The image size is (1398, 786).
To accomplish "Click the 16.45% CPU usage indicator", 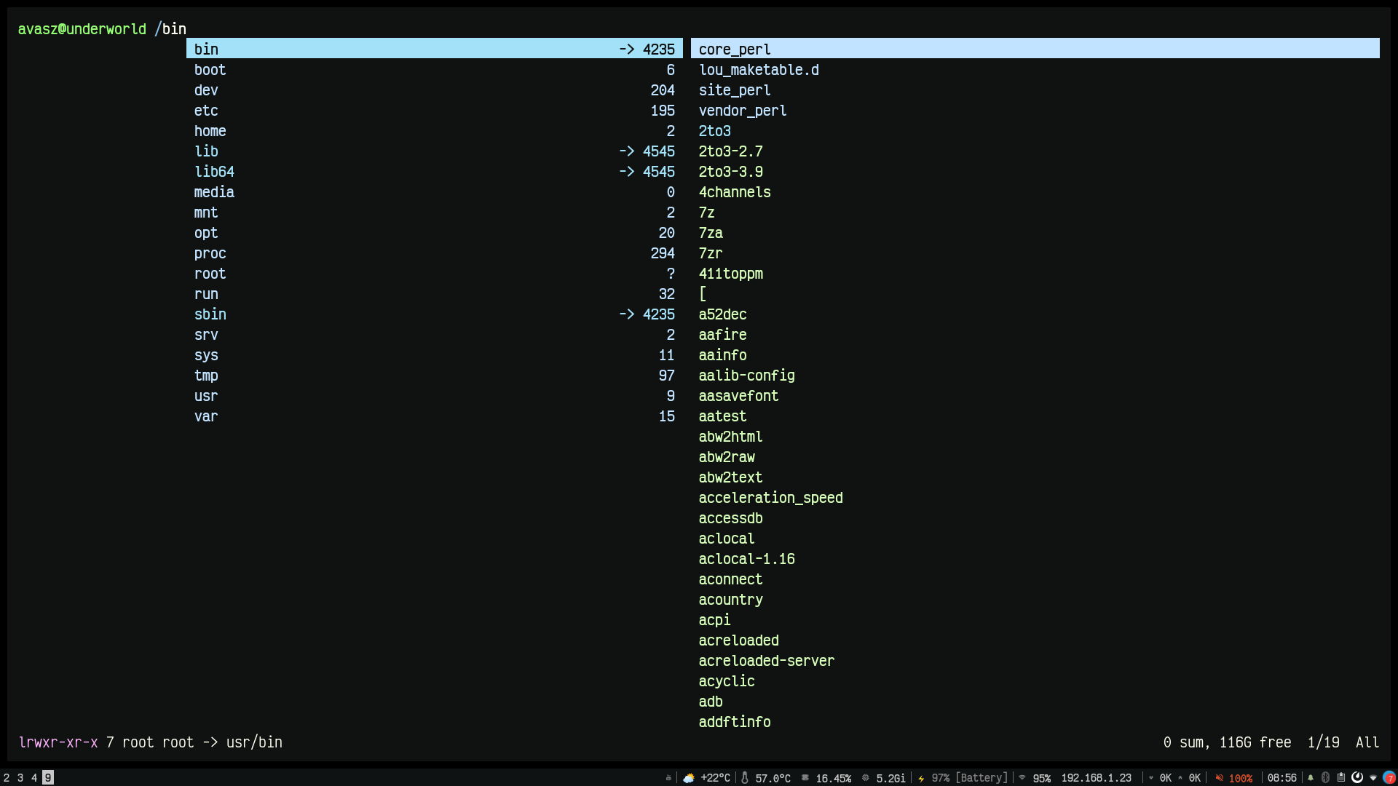I will tap(832, 778).
